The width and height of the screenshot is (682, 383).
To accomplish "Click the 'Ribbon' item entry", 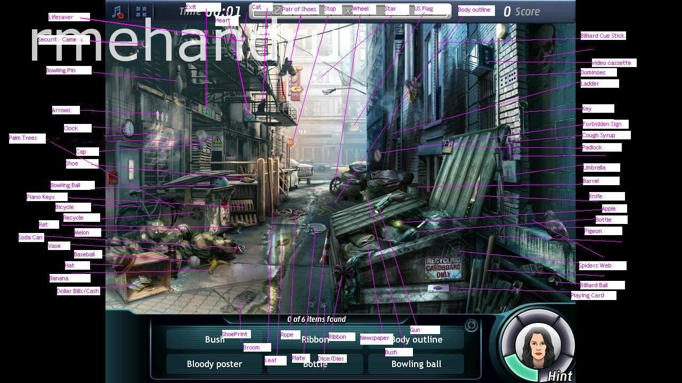I will coord(315,339).
